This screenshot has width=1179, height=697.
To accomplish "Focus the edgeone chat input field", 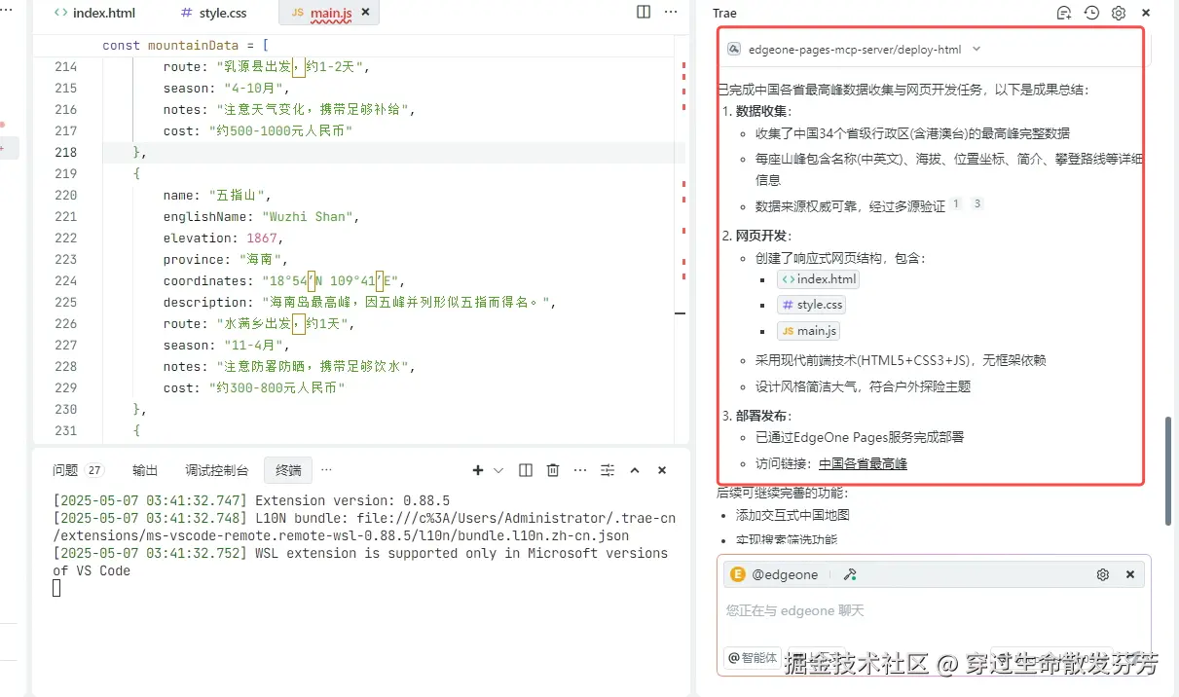I will [x=934, y=611].
